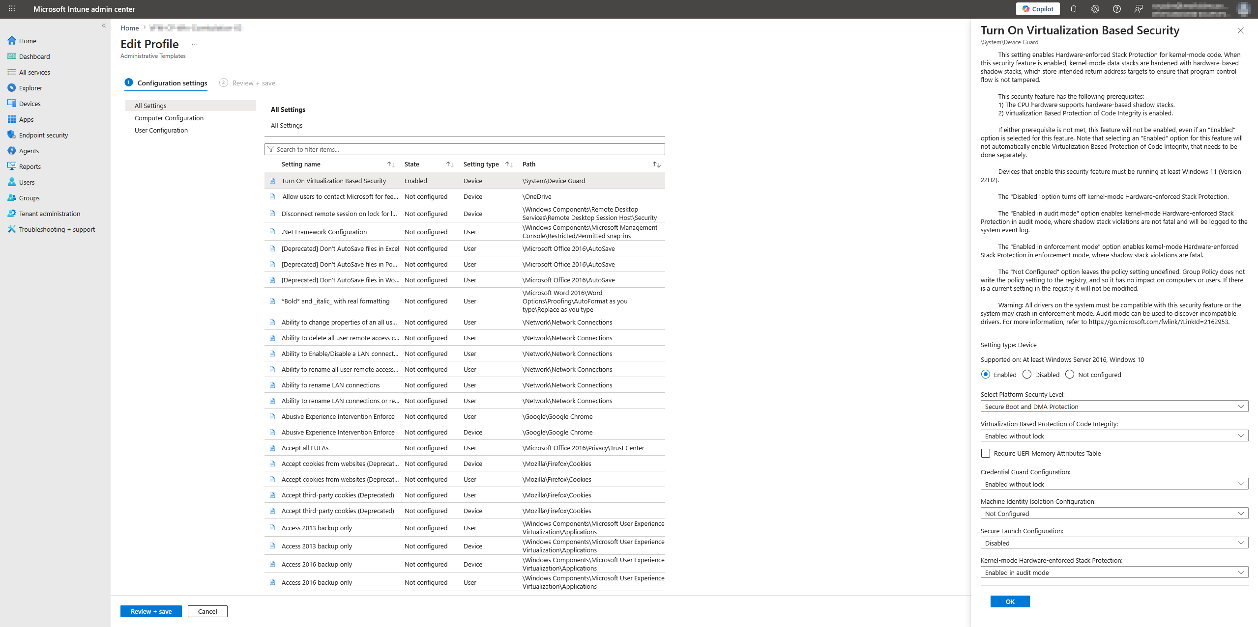Collapse the left navigation sidebar
The image size is (1258, 627).
pos(104,26)
